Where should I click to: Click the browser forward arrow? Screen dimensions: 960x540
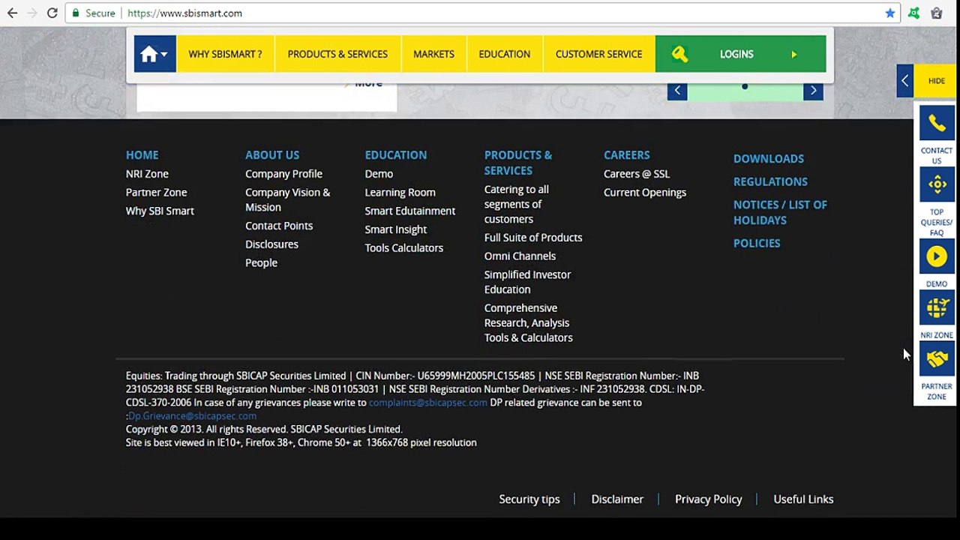(x=31, y=13)
